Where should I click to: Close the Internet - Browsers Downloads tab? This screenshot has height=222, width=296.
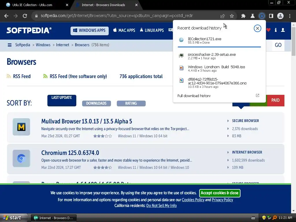[136, 5]
